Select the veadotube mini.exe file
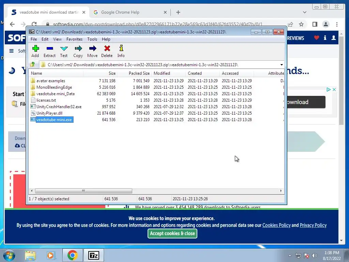Image resolution: width=349 pixels, height=262 pixels. click(54, 120)
